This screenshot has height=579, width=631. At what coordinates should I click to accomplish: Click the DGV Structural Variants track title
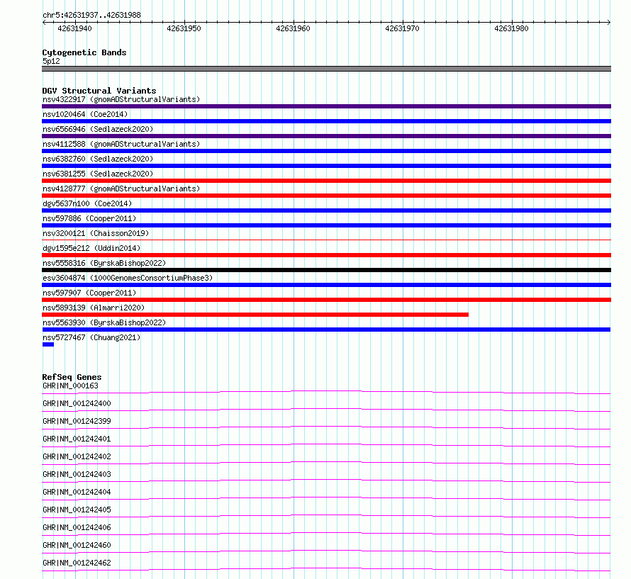[x=99, y=91]
